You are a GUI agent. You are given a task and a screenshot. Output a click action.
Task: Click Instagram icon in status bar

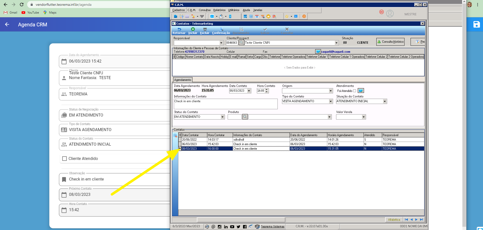point(220,227)
